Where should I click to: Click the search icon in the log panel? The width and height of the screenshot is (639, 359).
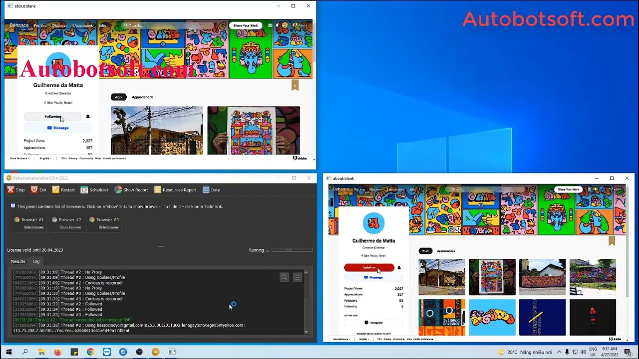[284, 277]
